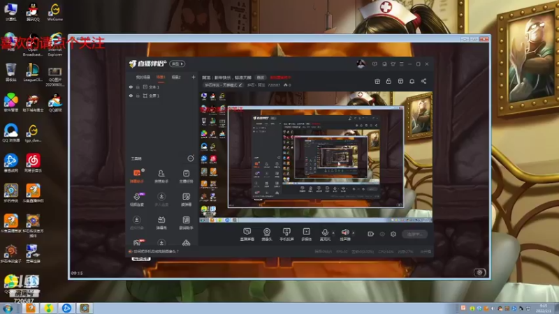Image resolution: width=559 pixels, height=314 pixels.
Task: Add a multimedia source from bottom bar
Action: (306, 234)
